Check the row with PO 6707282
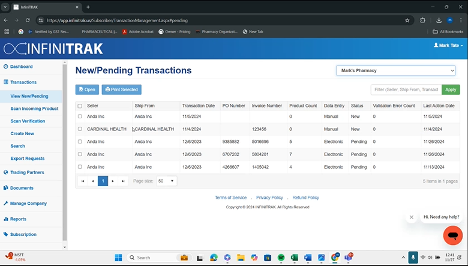 point(80,154)
